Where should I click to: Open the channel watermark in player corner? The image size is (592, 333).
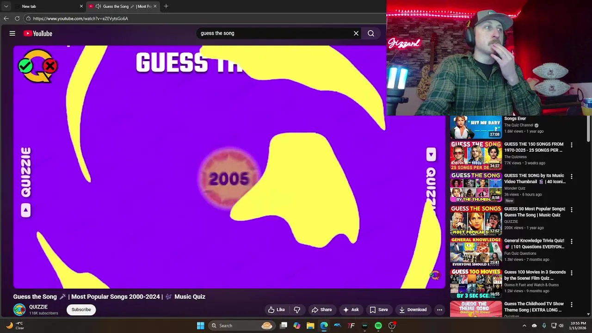pos(435,275)
